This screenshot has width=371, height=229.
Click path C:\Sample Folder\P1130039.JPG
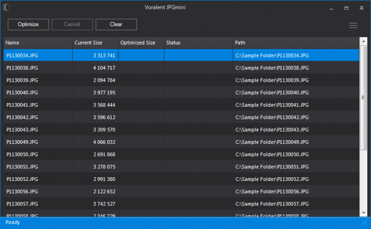272,81
